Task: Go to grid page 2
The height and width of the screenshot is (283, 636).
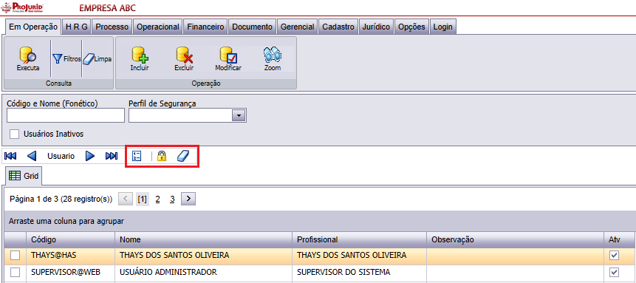Action: (157, 199)
